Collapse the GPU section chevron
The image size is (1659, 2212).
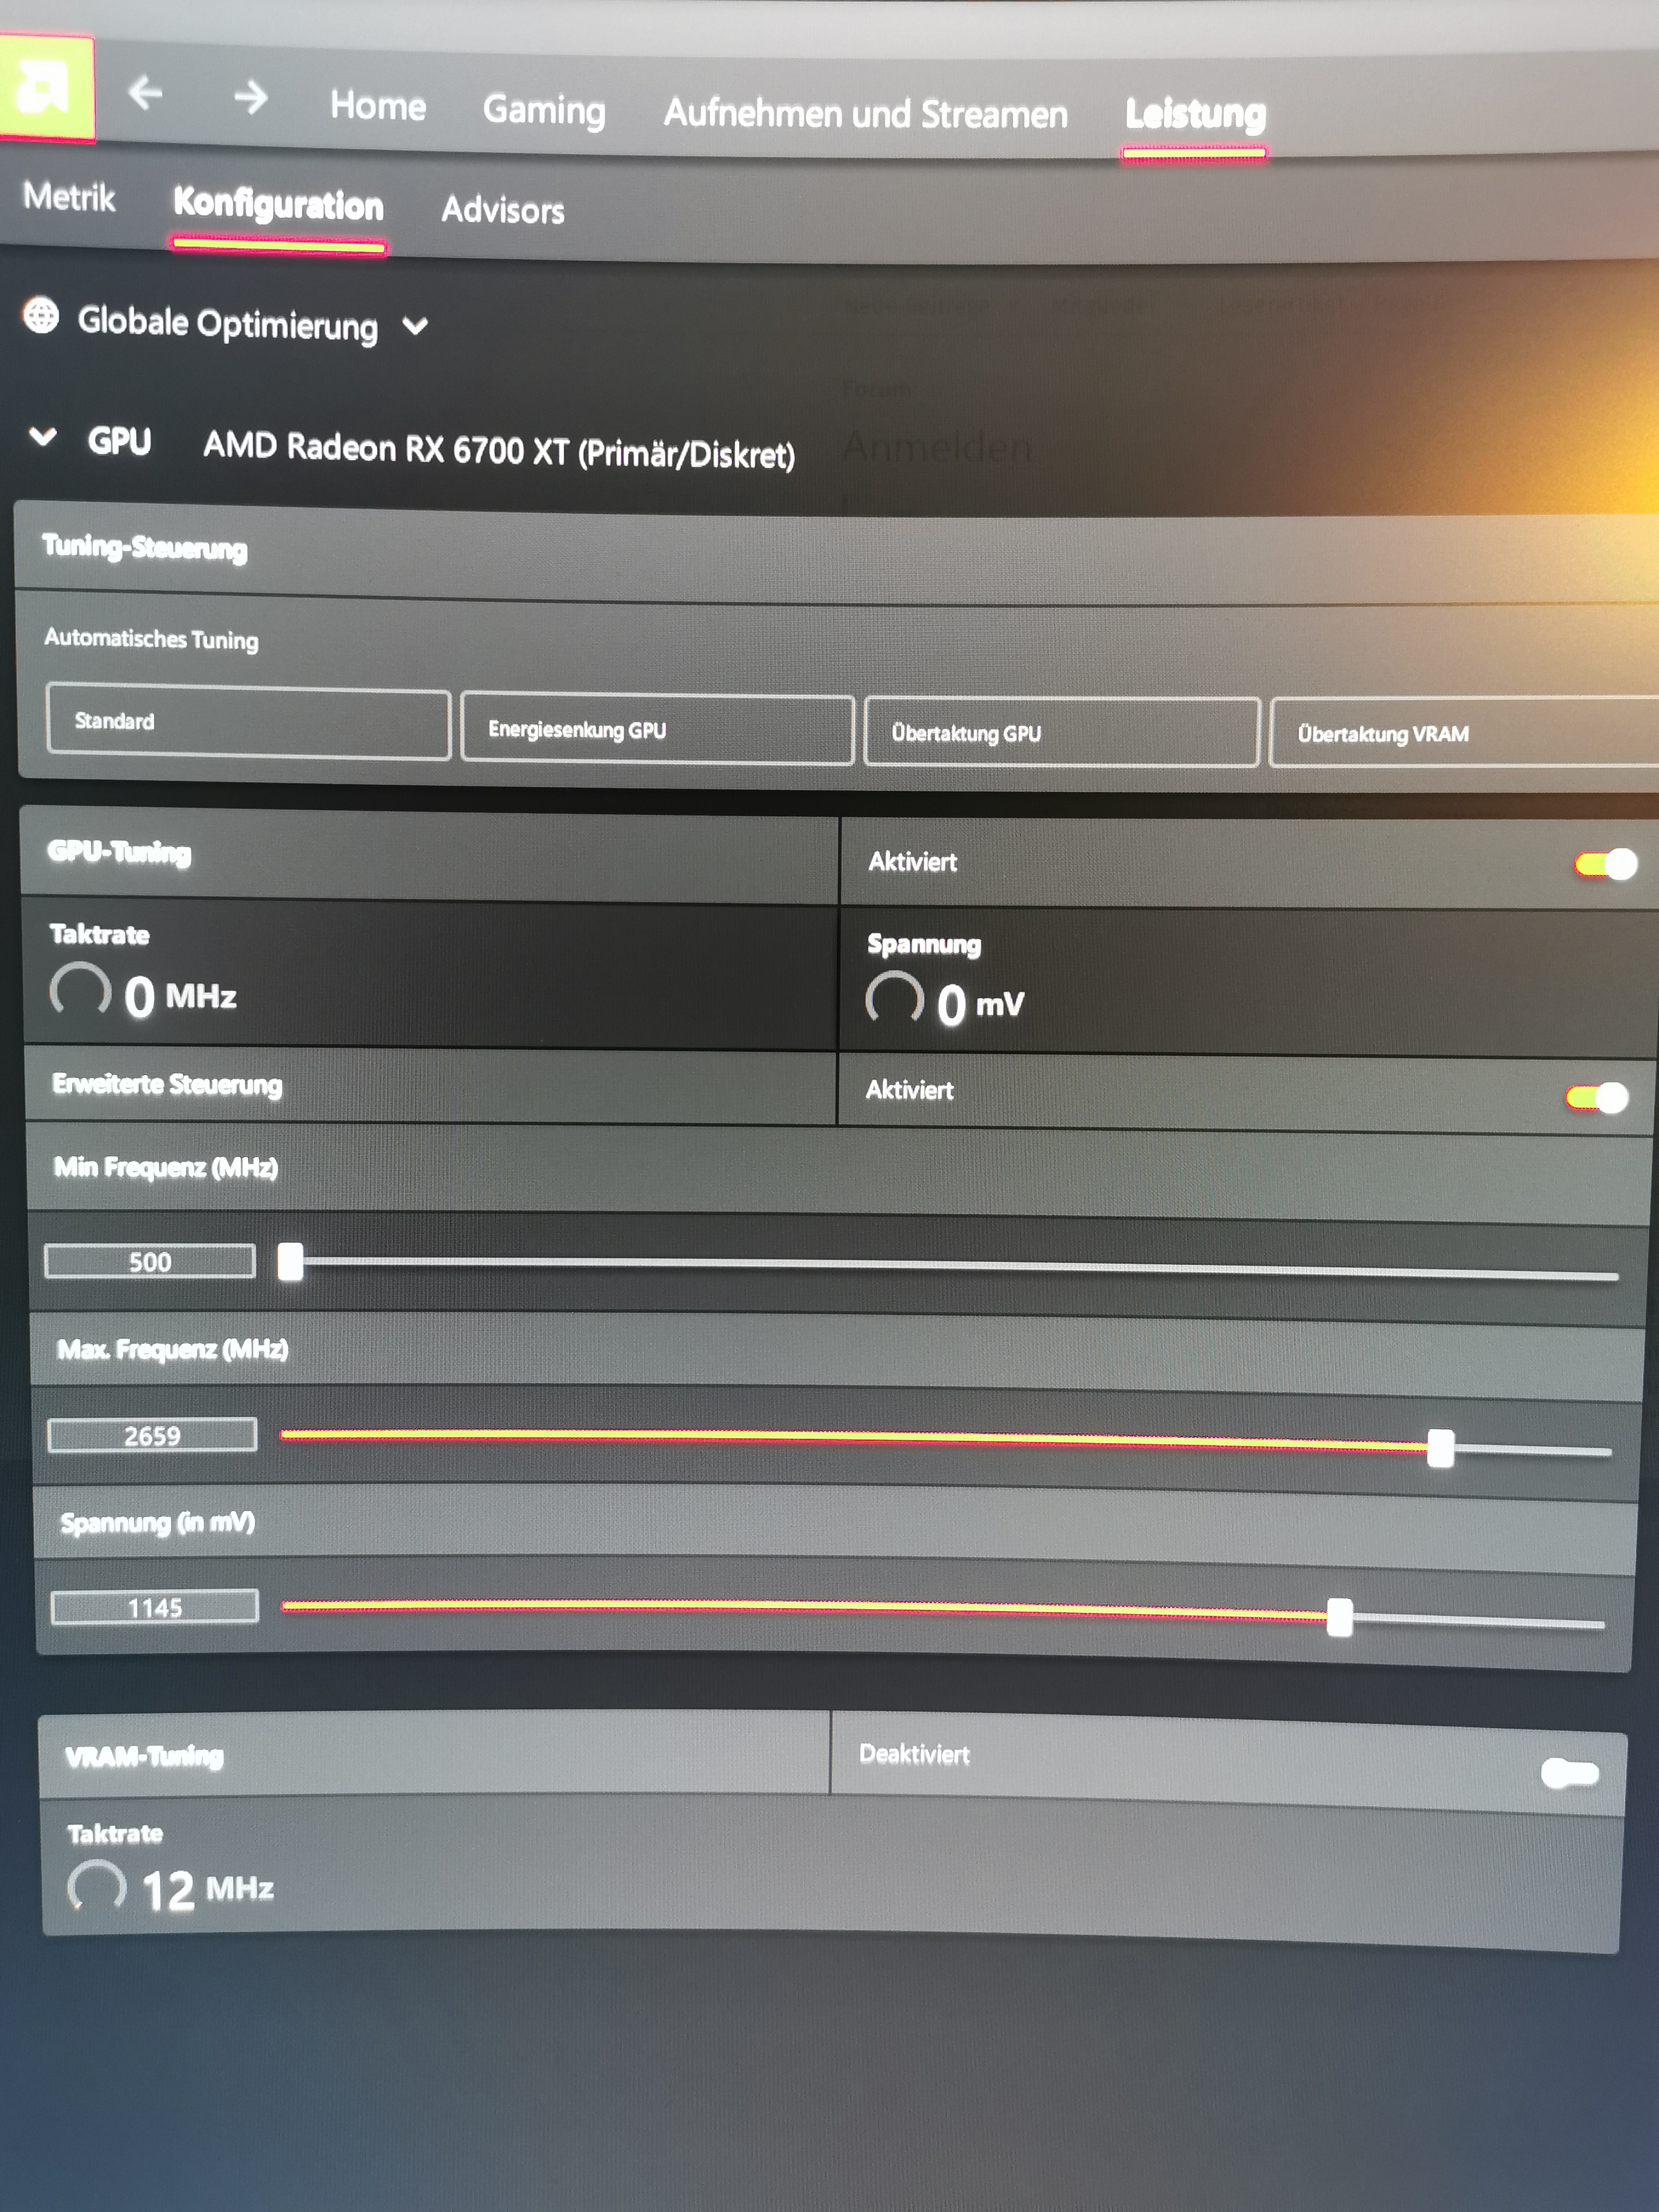tap(43, 437)
